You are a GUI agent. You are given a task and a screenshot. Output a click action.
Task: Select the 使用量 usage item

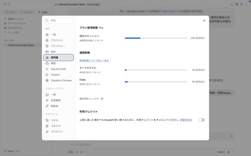[58, 58]
